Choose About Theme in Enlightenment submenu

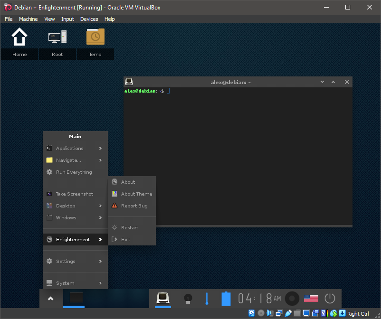[136, 194]
